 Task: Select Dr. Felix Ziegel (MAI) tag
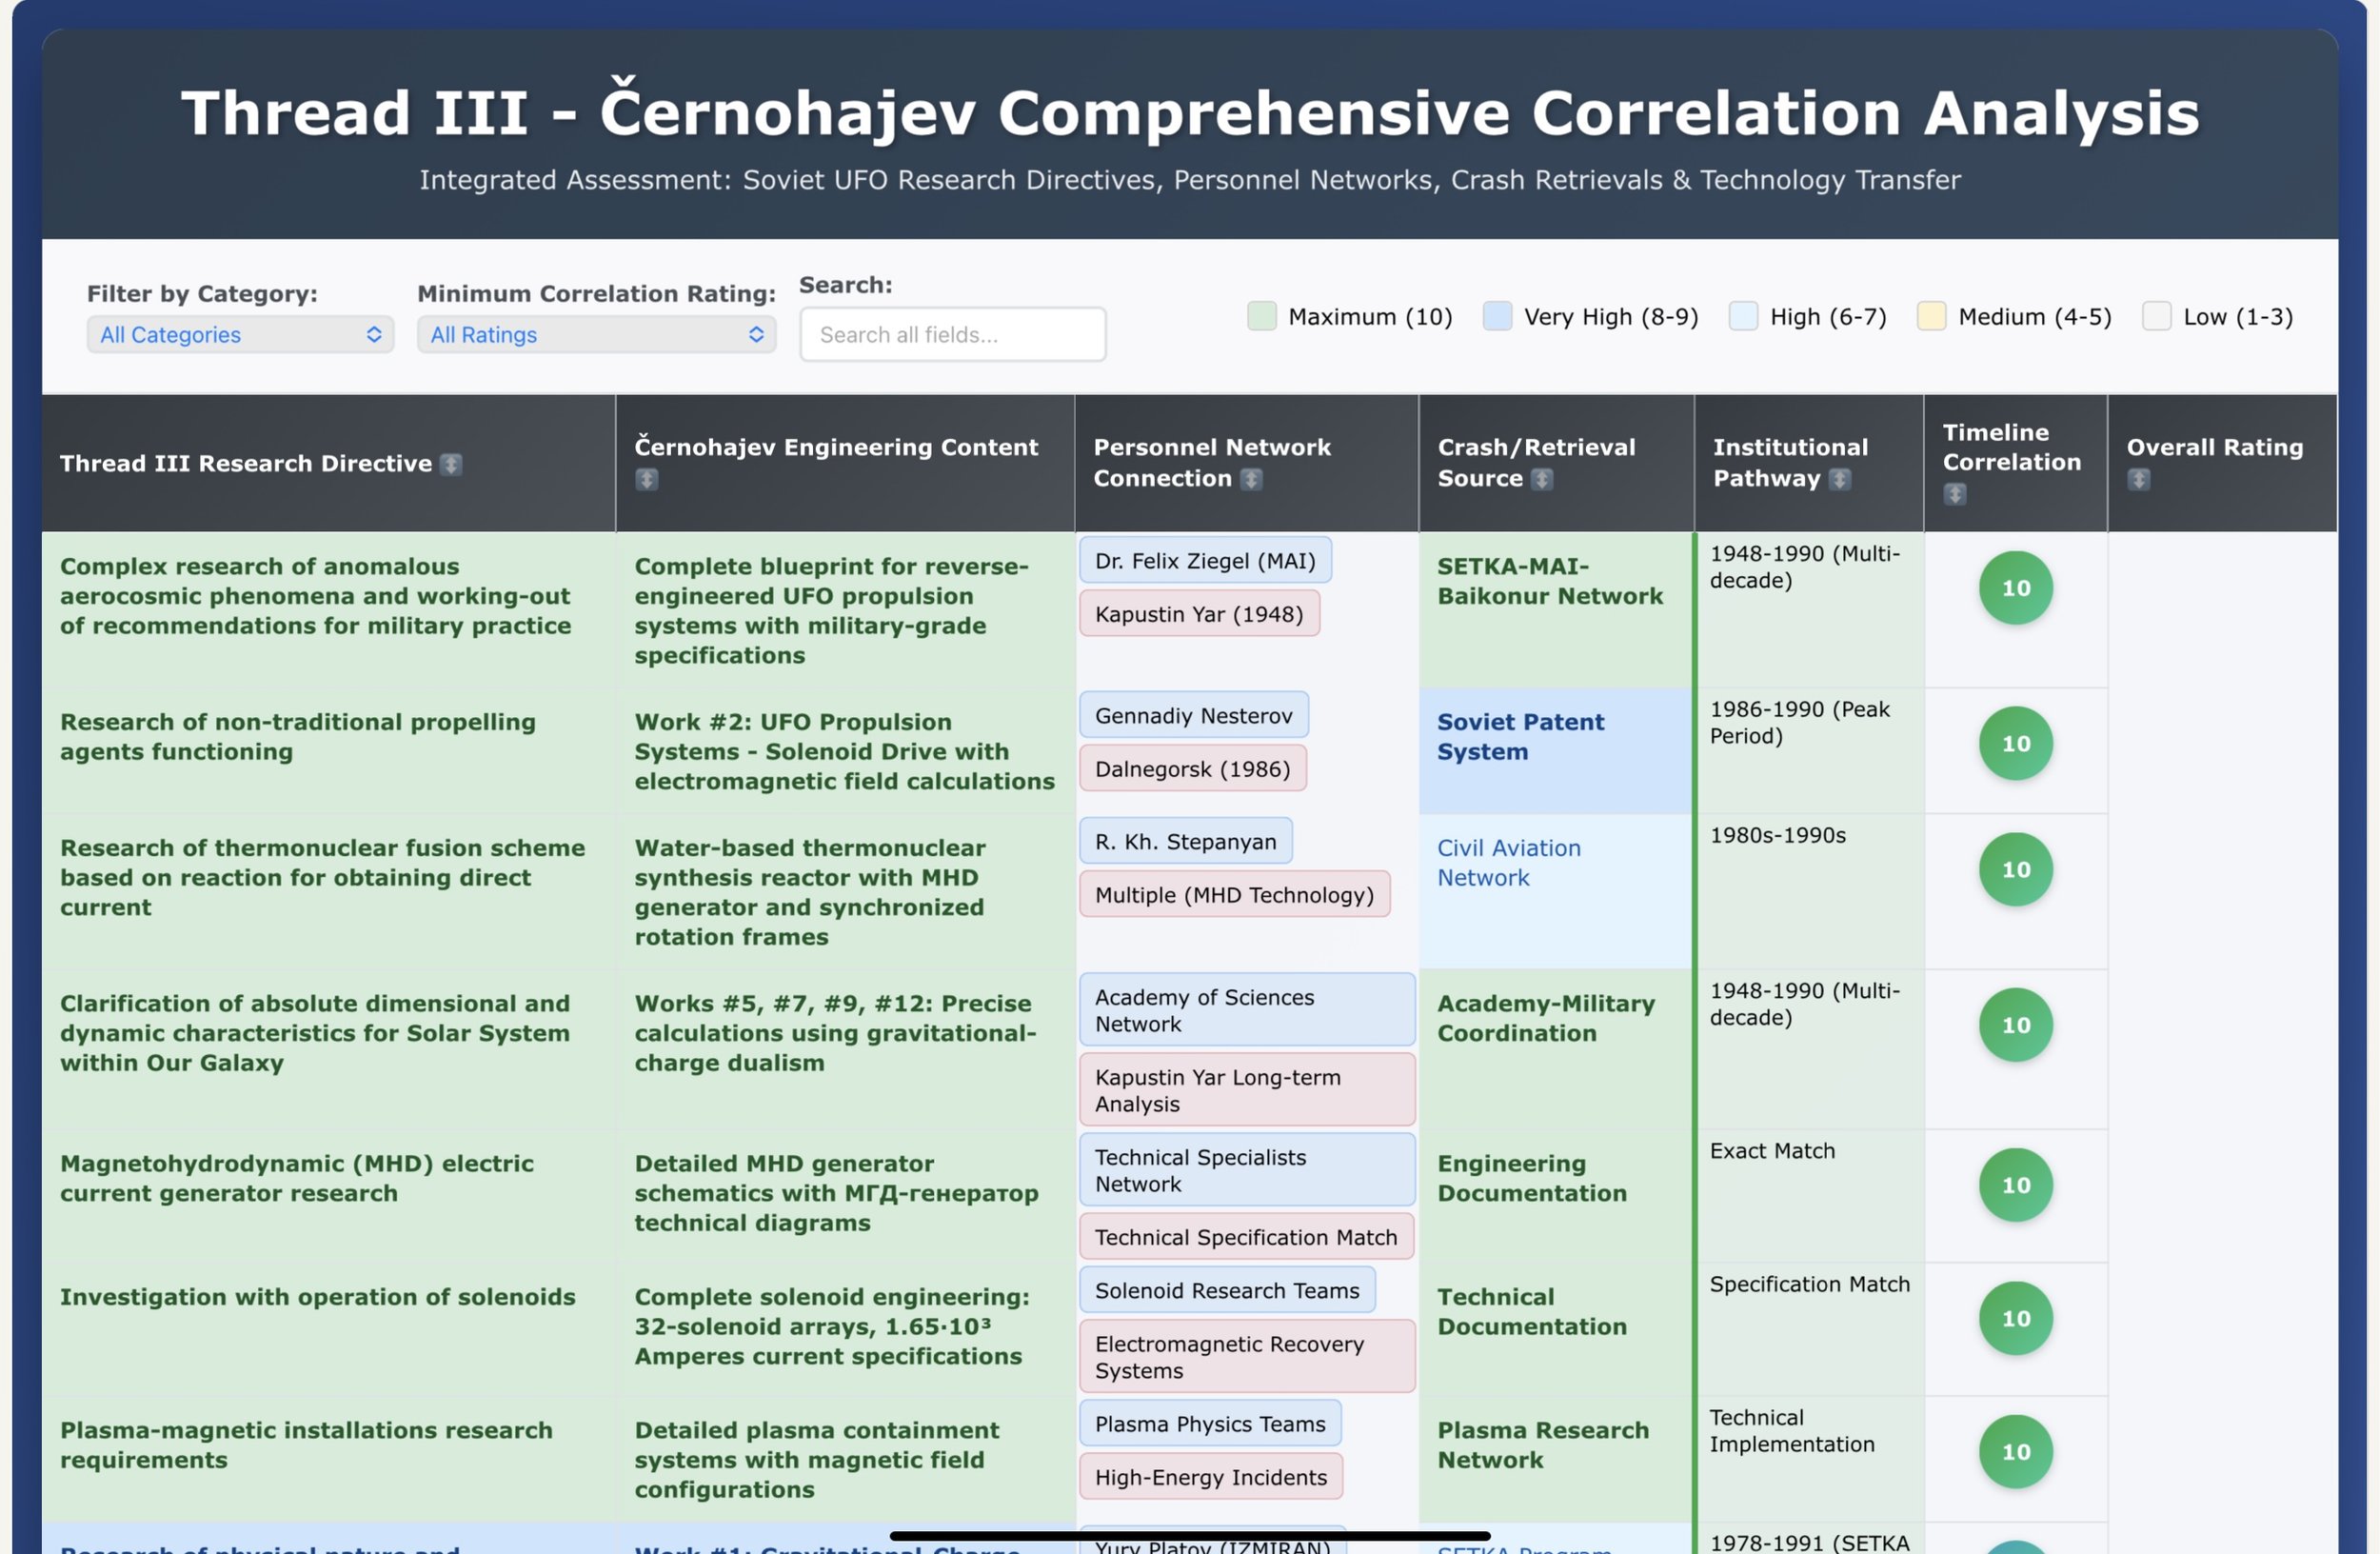[1205, 561]
